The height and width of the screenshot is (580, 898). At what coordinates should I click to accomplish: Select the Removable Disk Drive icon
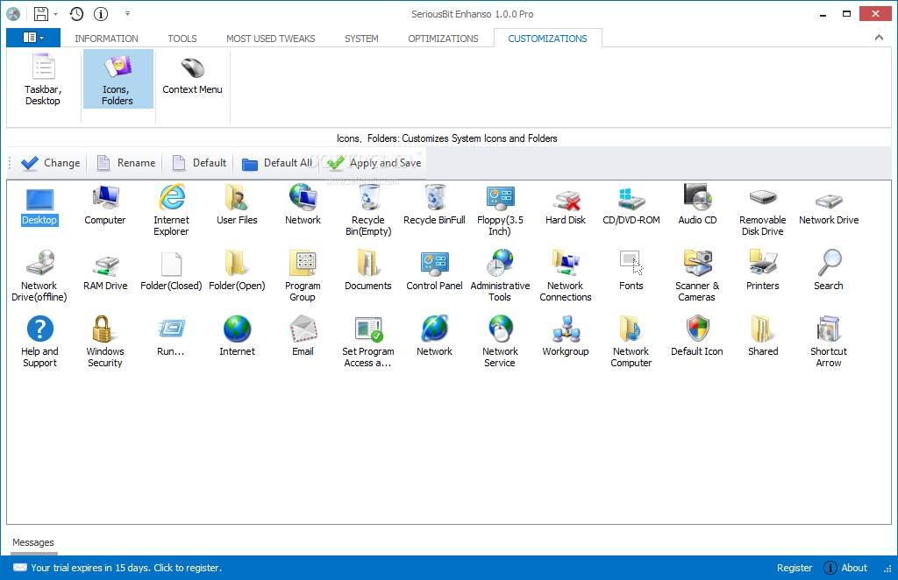tap(763, 210)
